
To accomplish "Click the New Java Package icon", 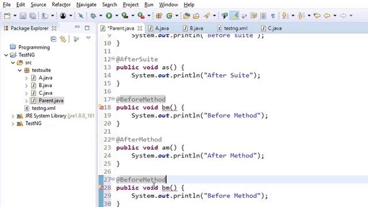I will coord(159,16).
